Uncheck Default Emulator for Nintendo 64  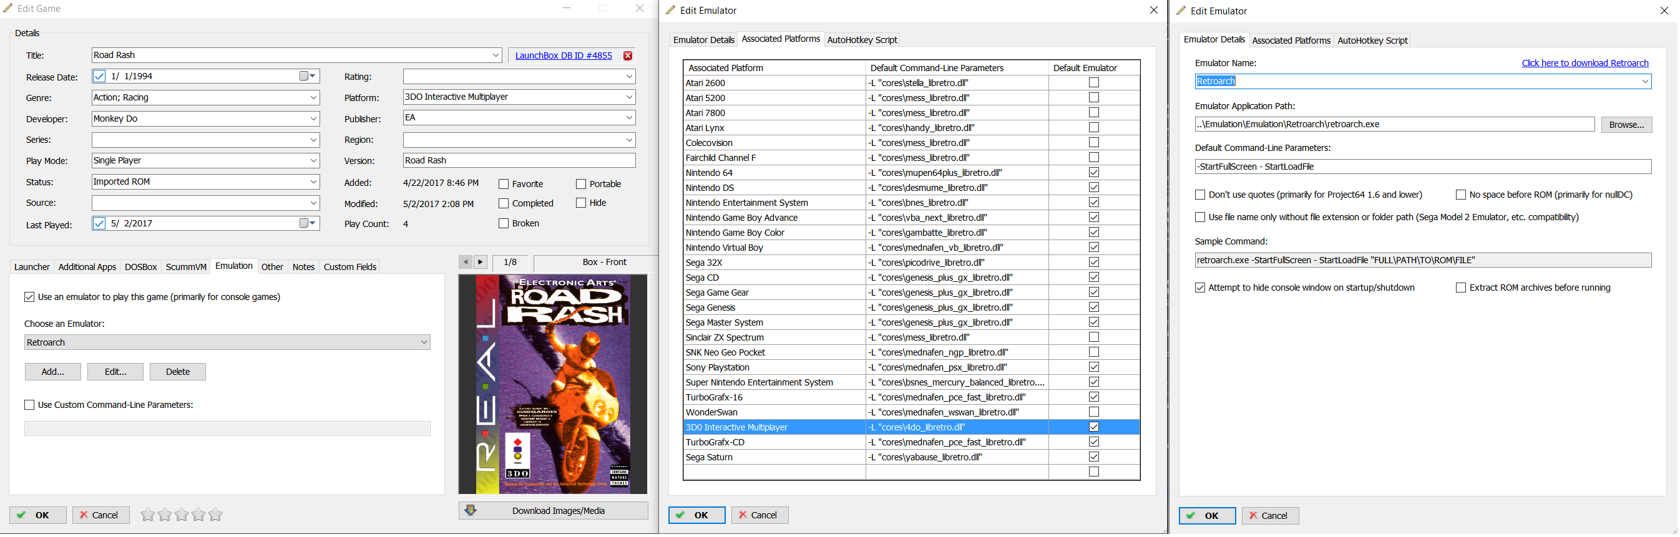(x=1095, y=173)
